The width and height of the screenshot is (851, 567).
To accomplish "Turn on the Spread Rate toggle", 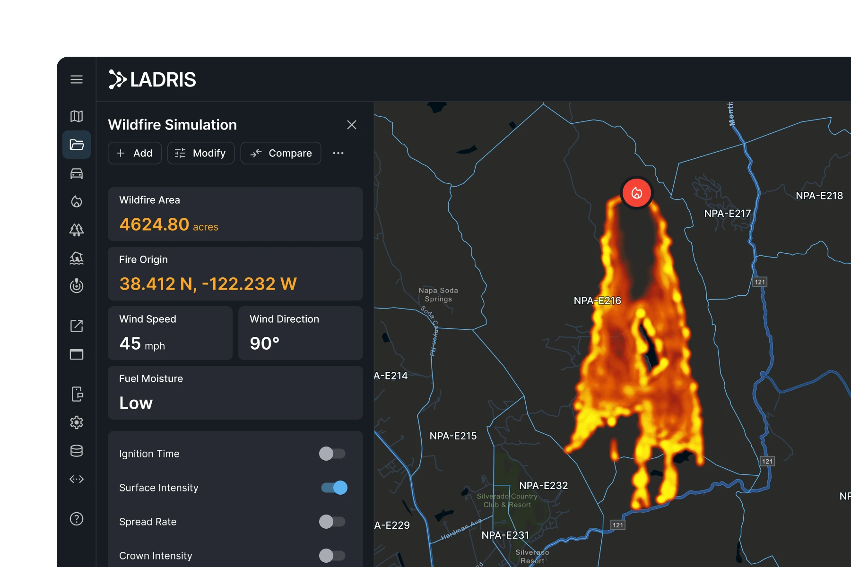I will [332, 522].
